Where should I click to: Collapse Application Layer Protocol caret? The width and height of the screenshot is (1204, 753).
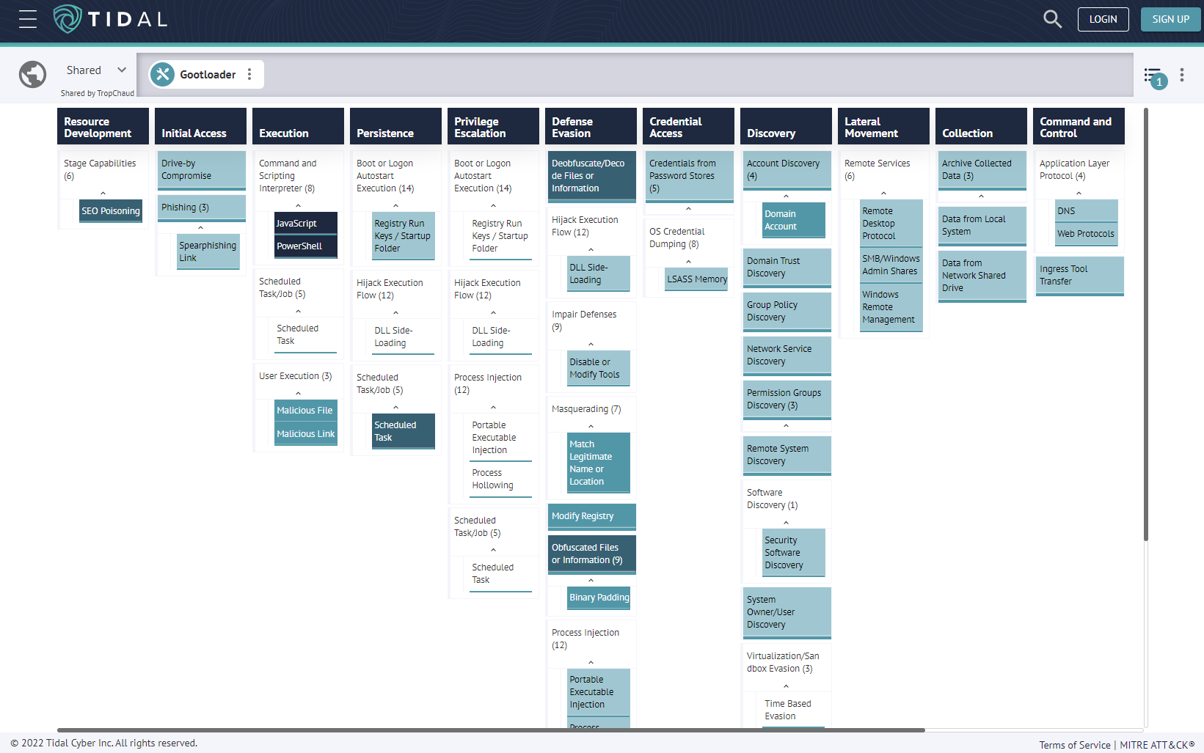tap(1079, 193)
